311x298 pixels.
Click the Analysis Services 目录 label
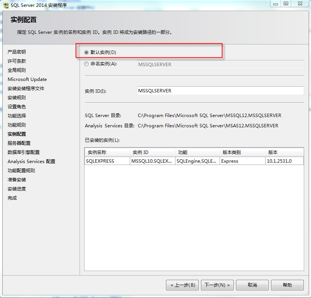pyautogui.click(x=110, y=126)
